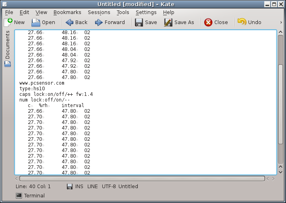Screen dimensions: 286x203
Task: Click the window menu icon in title bar
Action: tap(4, 4)
